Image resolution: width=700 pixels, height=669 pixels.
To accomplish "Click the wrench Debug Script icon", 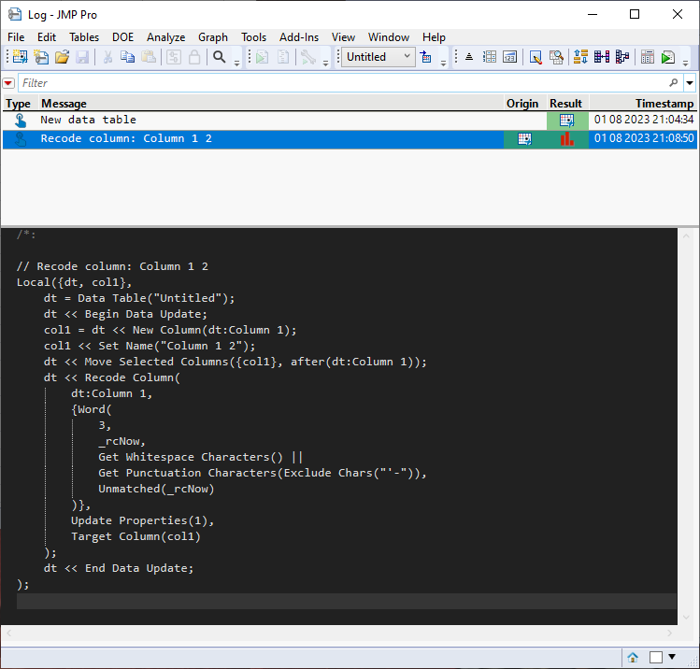I will click(x=308, y=57).
